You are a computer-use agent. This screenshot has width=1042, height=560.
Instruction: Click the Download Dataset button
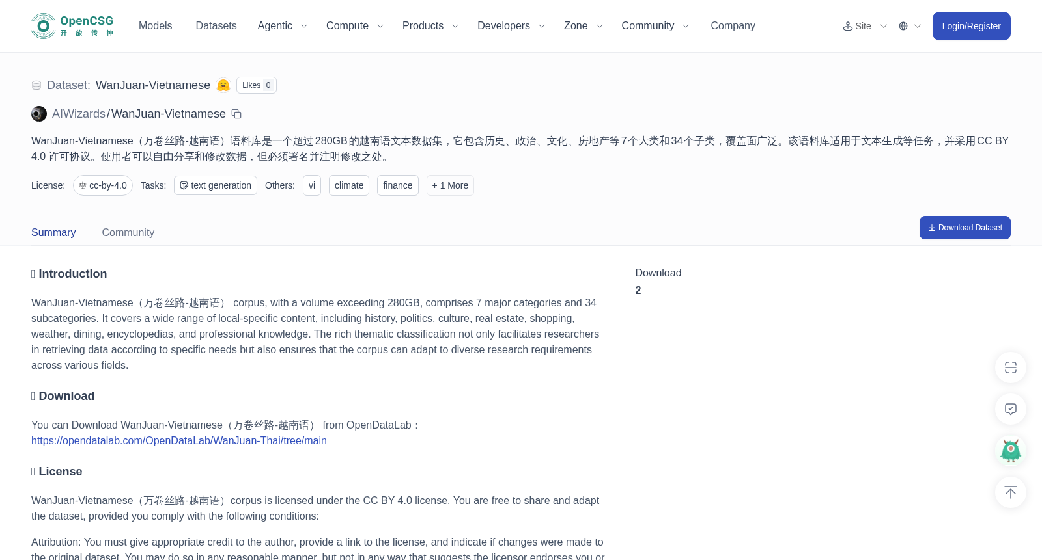coord(965,228)
